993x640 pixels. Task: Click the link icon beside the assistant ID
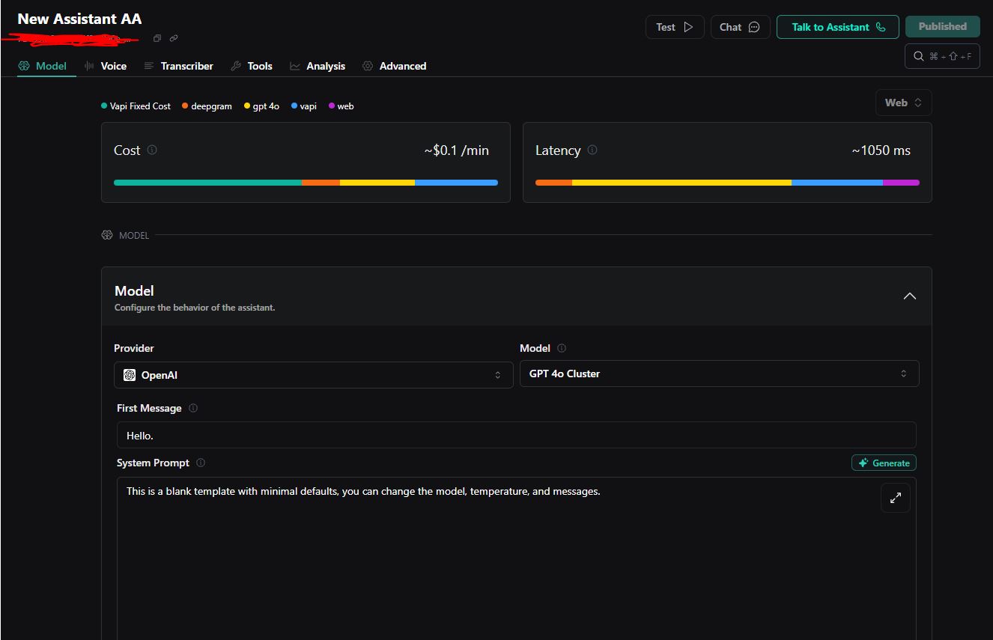pos(174,38)
